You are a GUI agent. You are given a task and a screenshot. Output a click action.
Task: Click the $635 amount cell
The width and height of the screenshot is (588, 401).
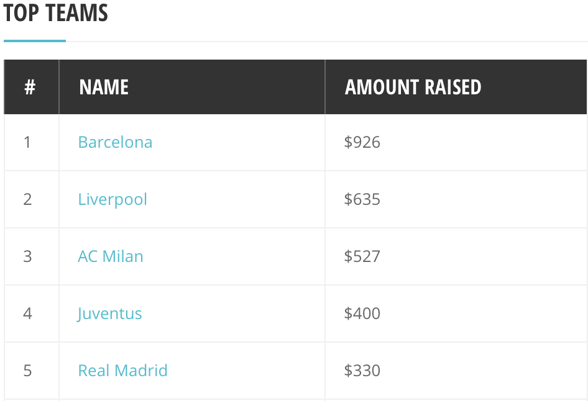point(456,199)
